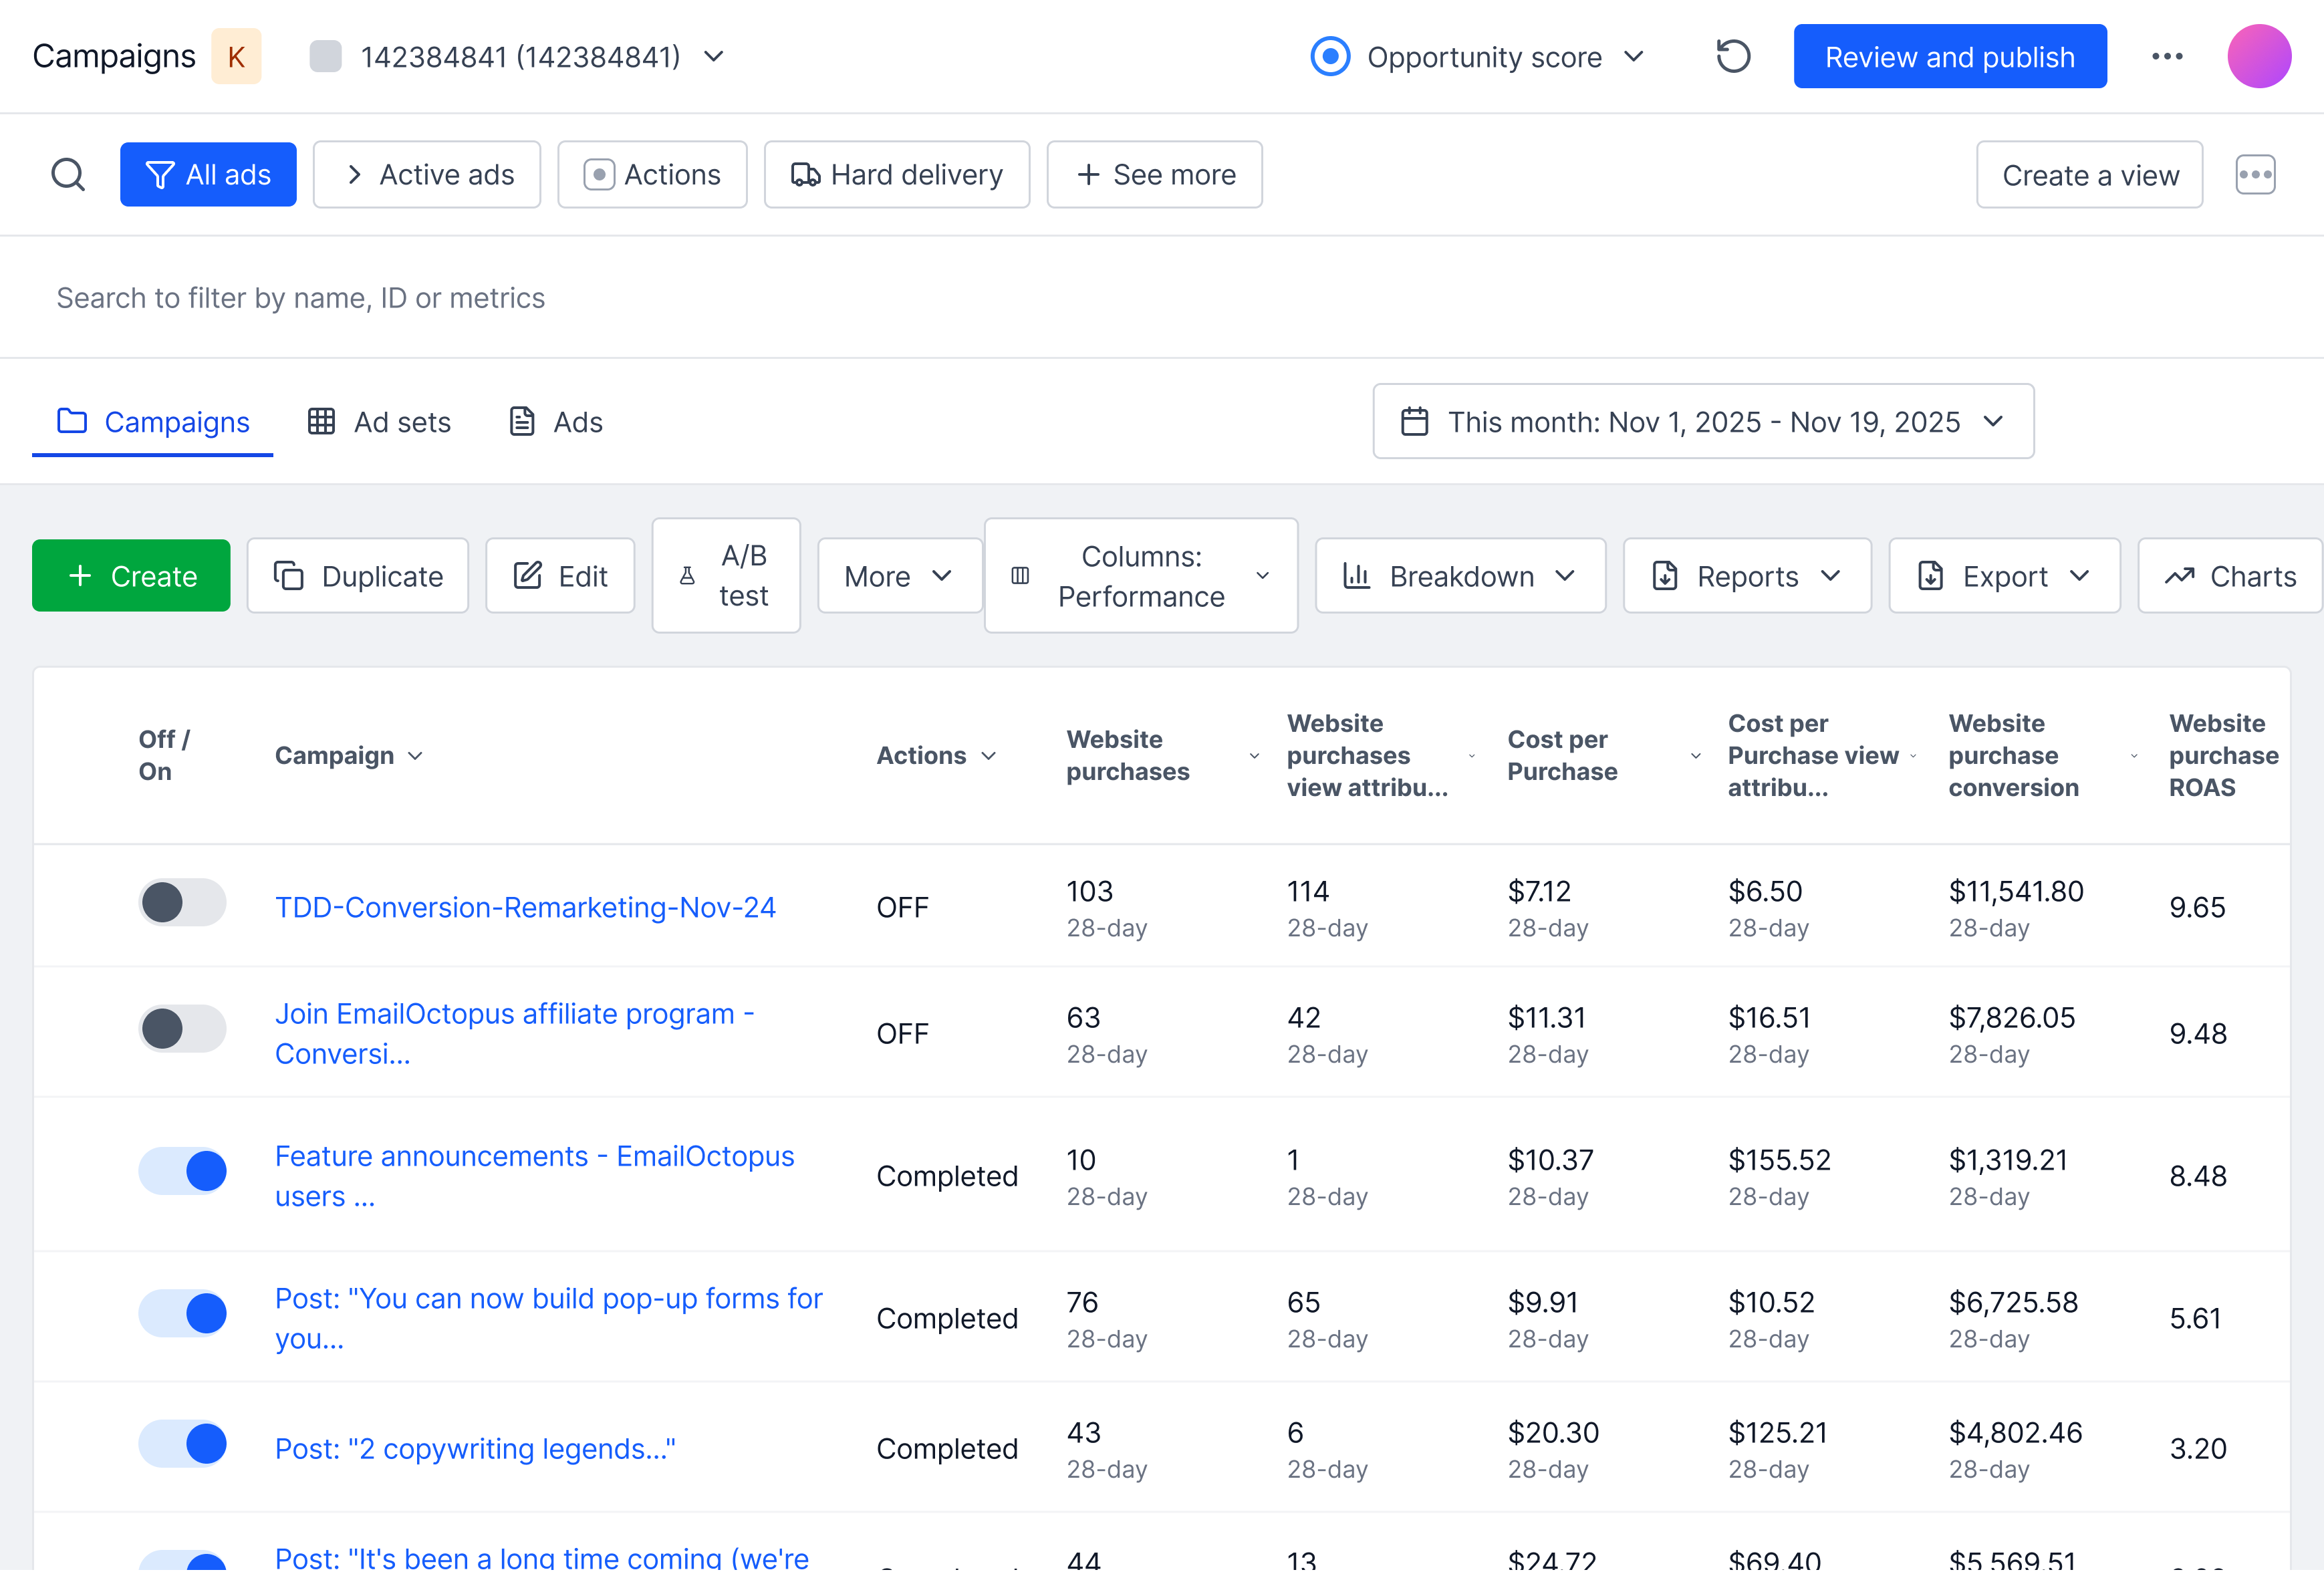Click the Duplicate copy icon

[288, 576]
